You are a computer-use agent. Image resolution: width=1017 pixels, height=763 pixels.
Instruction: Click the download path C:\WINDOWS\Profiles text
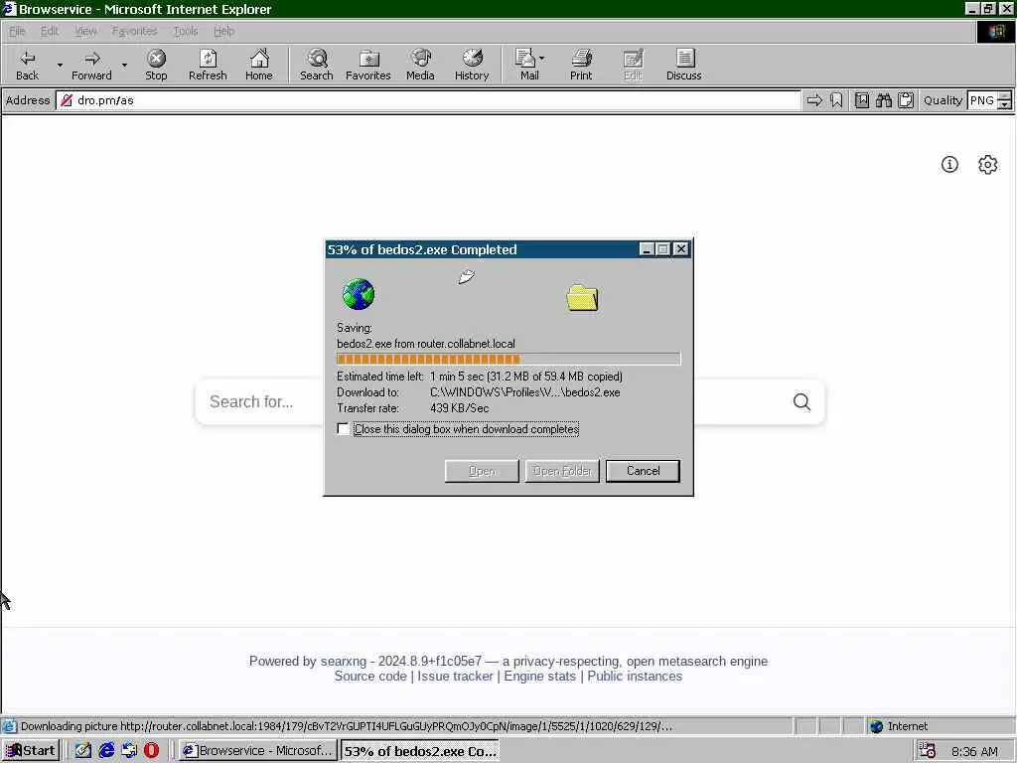pos(524,392)
